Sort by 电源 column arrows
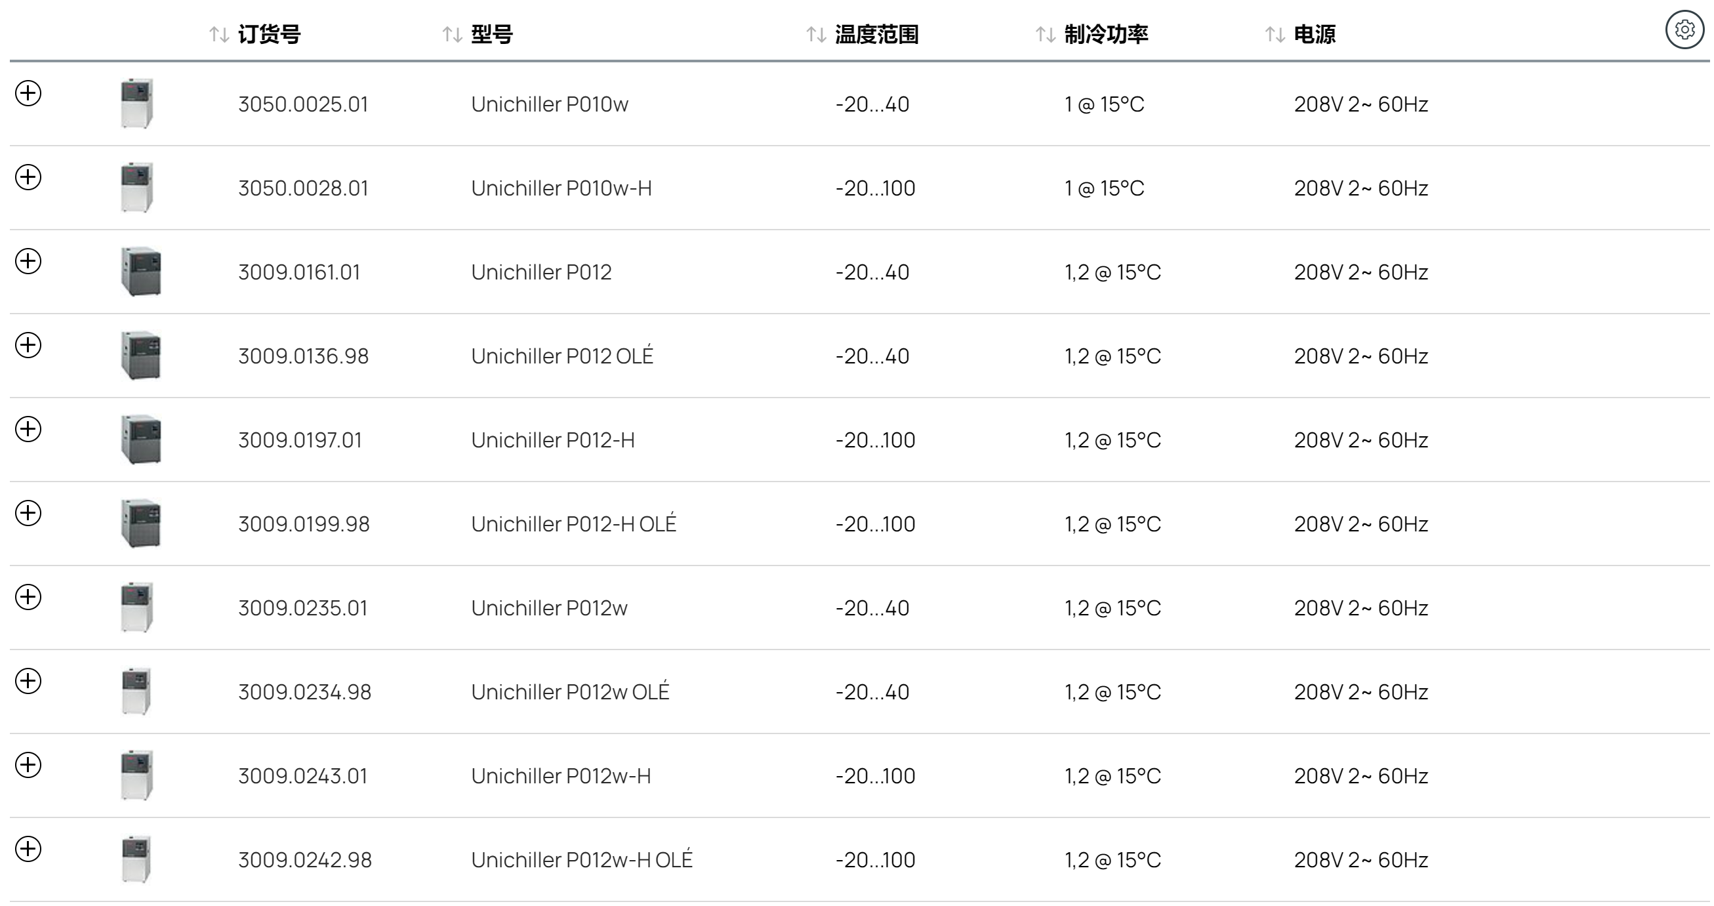This screenshot has width=1714, height=906. click(1275, 35)
